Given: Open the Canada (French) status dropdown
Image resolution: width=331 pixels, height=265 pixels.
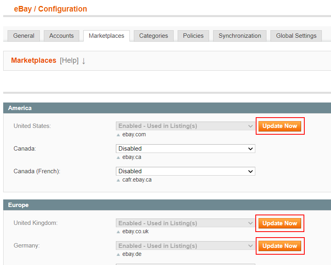Looking at the screenshot, I should coord(185,171).
